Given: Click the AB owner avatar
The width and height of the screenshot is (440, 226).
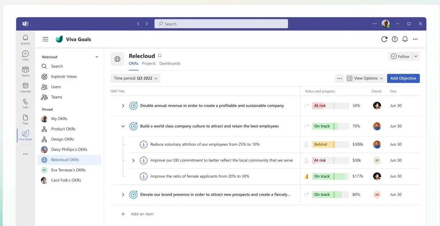Looking at the screenshot, I should click(x=377, y=194).
